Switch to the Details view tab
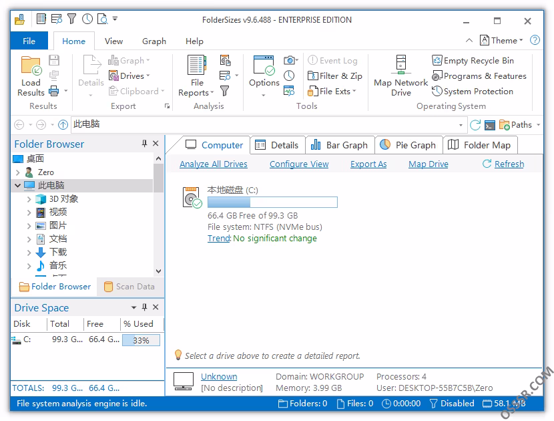The image size is (554, 421). click(278, 145)
